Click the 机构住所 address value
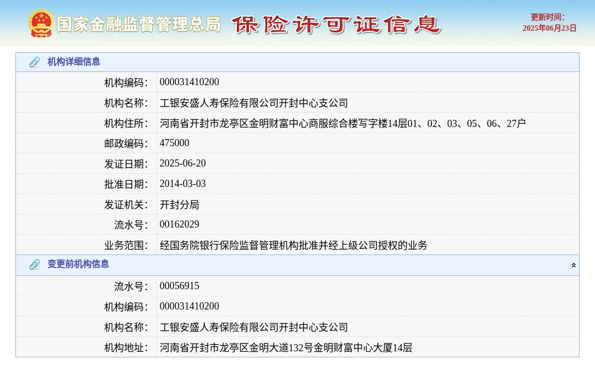 (343, 124)
